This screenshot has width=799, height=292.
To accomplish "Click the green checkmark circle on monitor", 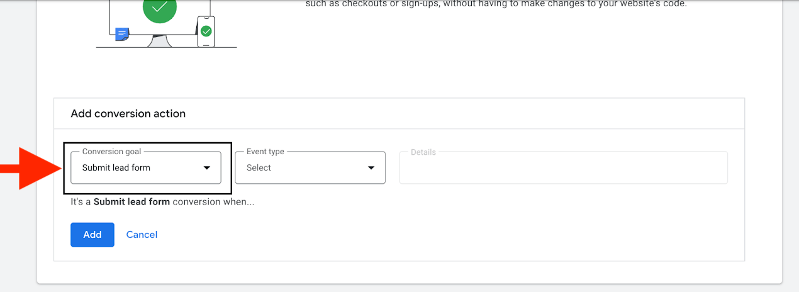I will (x=160, y=8).
